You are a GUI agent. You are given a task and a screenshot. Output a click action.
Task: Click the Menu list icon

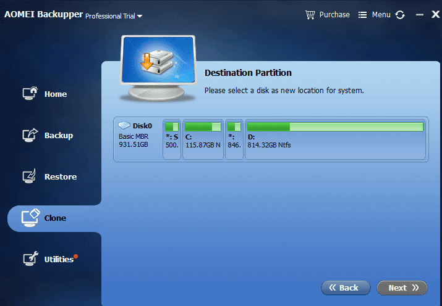(362, 15)
